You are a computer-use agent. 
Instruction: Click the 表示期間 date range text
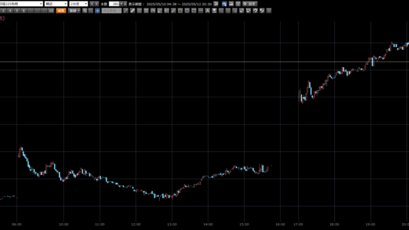point(170,4)
